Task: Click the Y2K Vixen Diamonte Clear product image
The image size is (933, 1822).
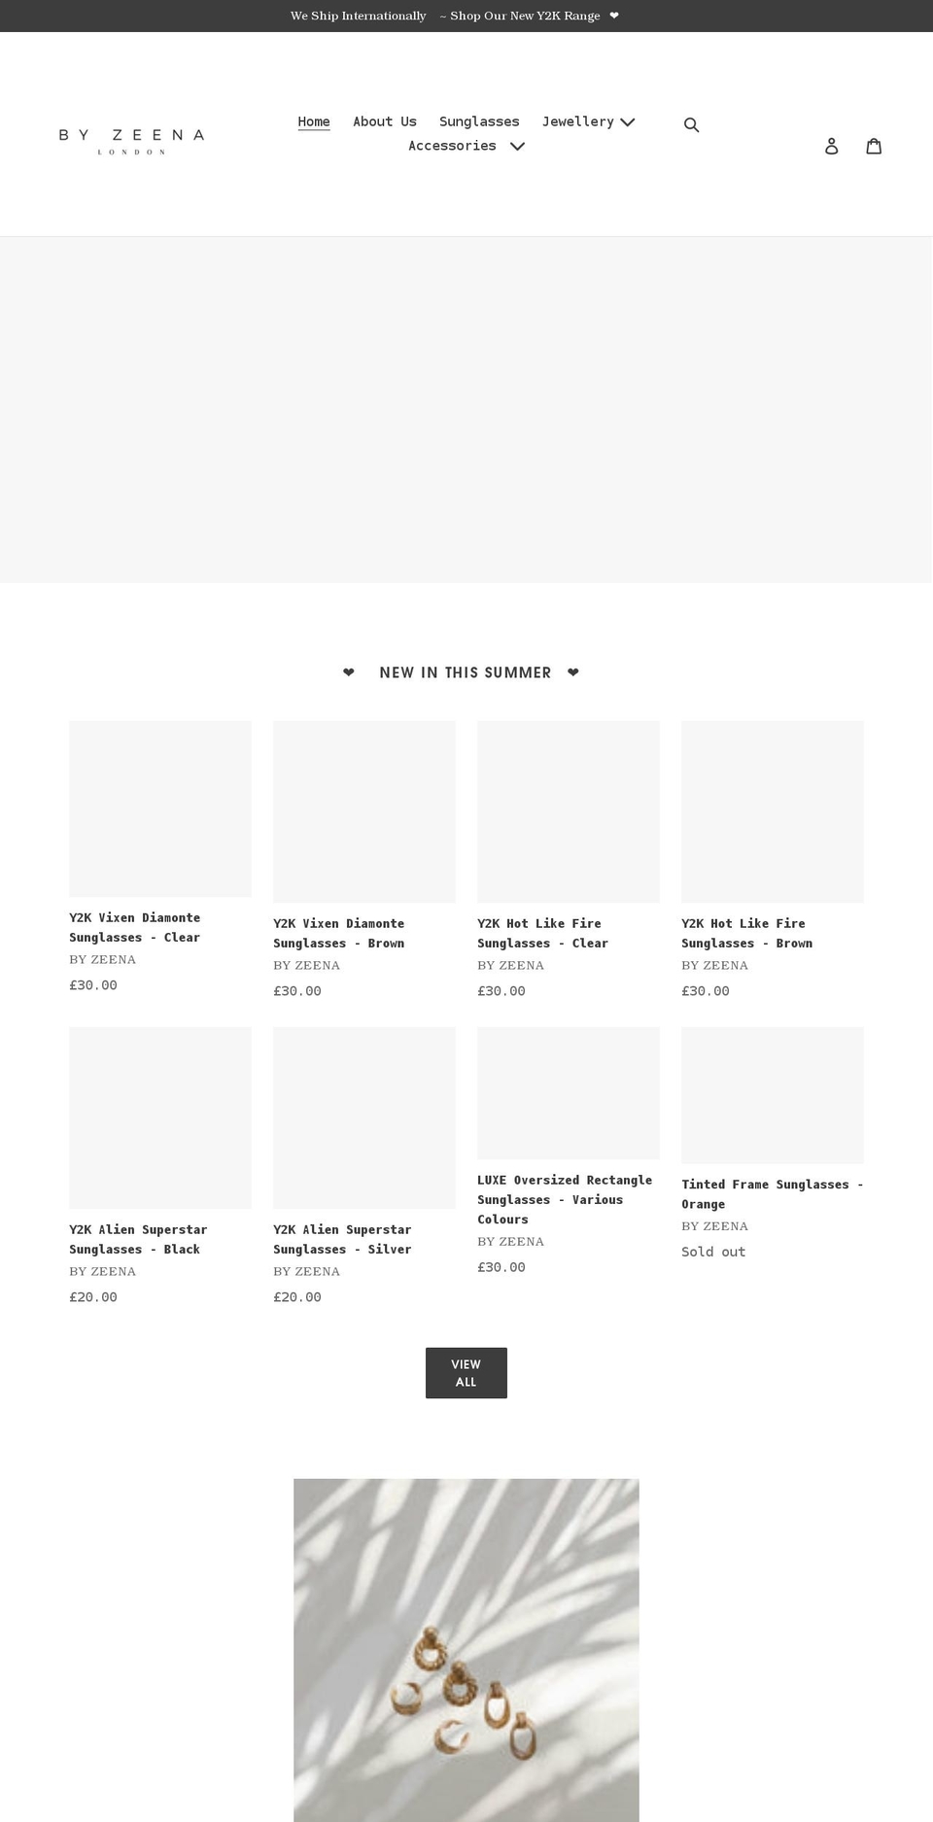Action: (x=159, y=808)
